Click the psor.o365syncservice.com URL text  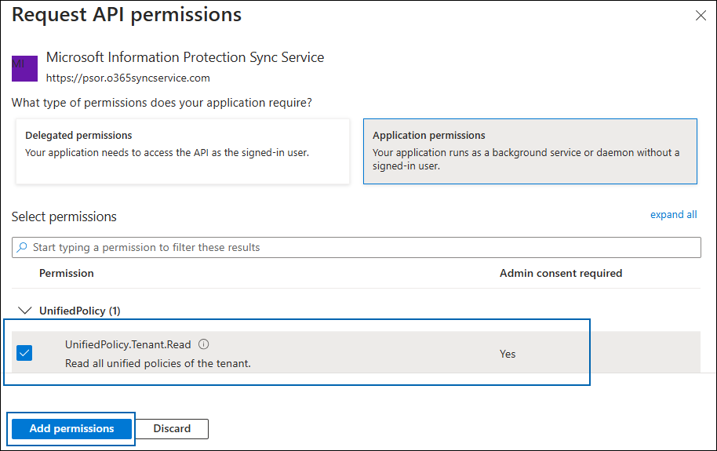pyautogui.click(x=128, y=78)
